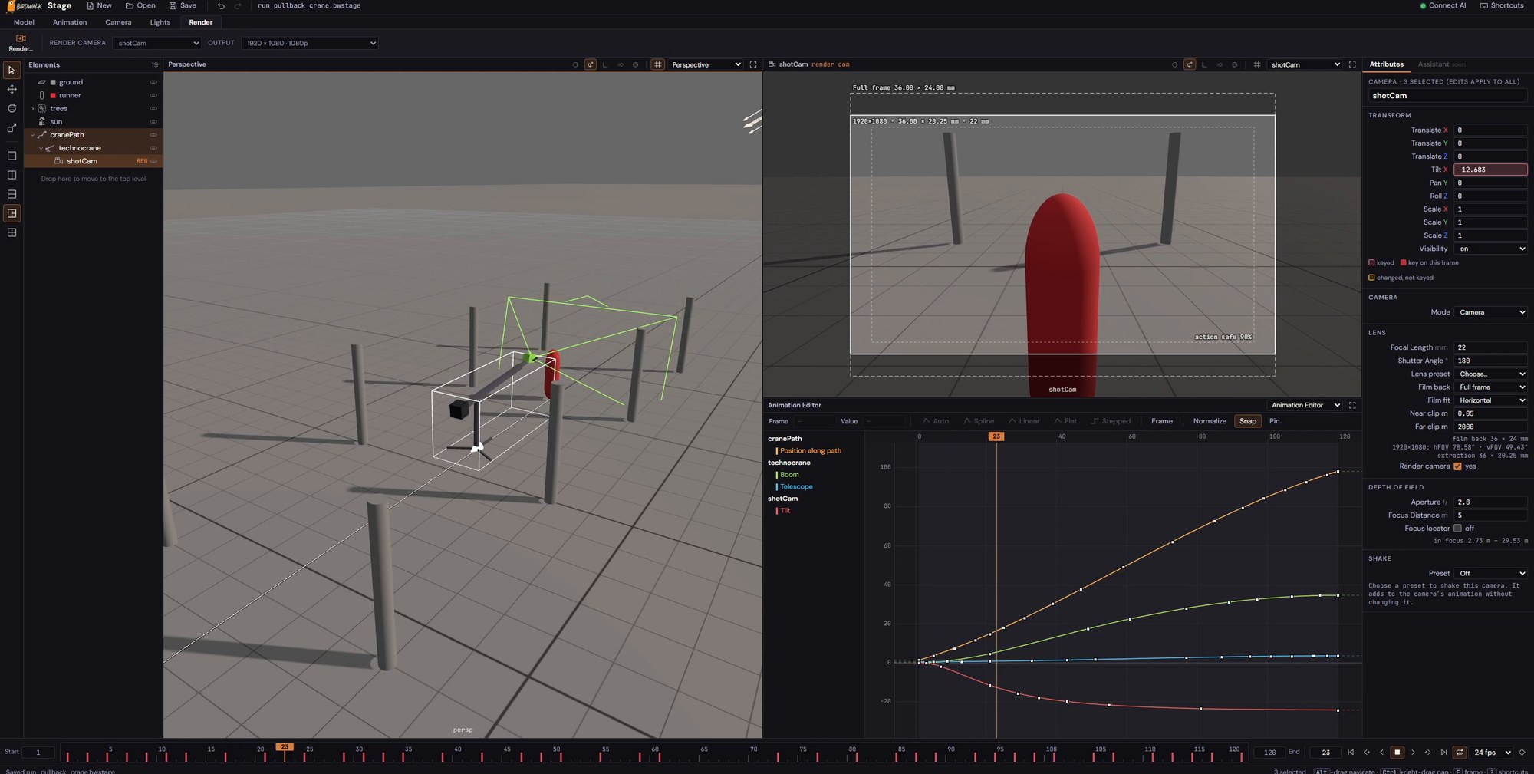Screen dimensions: 1534x774
Task: Switch to four-pane quad layout
Action: pyautogui.click(x=12, y=232)
